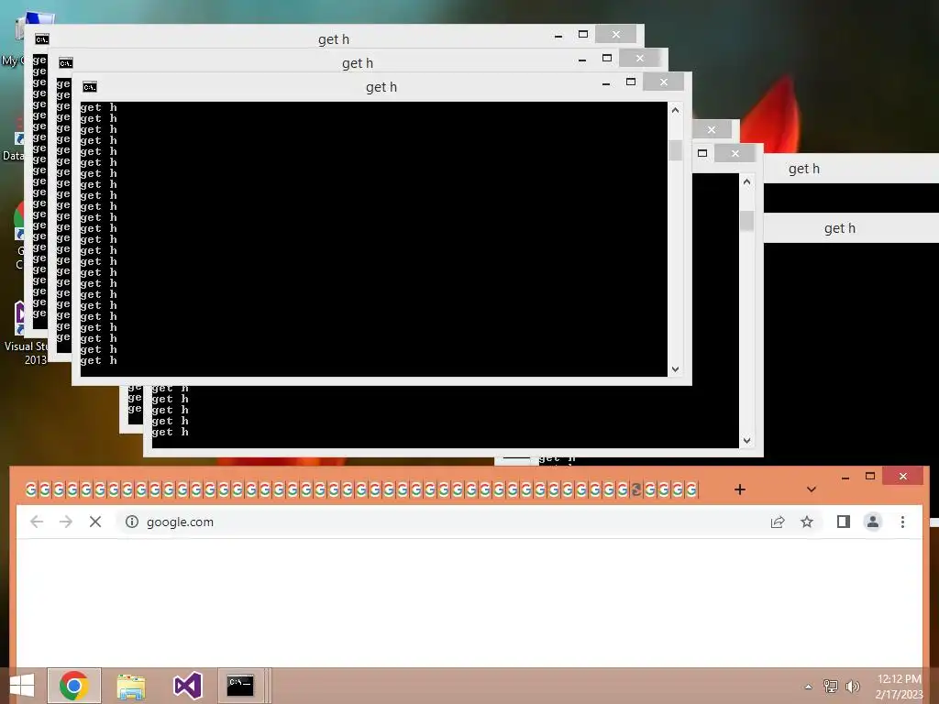Open the volume tray icon
The image size is (939, 704).
tap(852, 686)
